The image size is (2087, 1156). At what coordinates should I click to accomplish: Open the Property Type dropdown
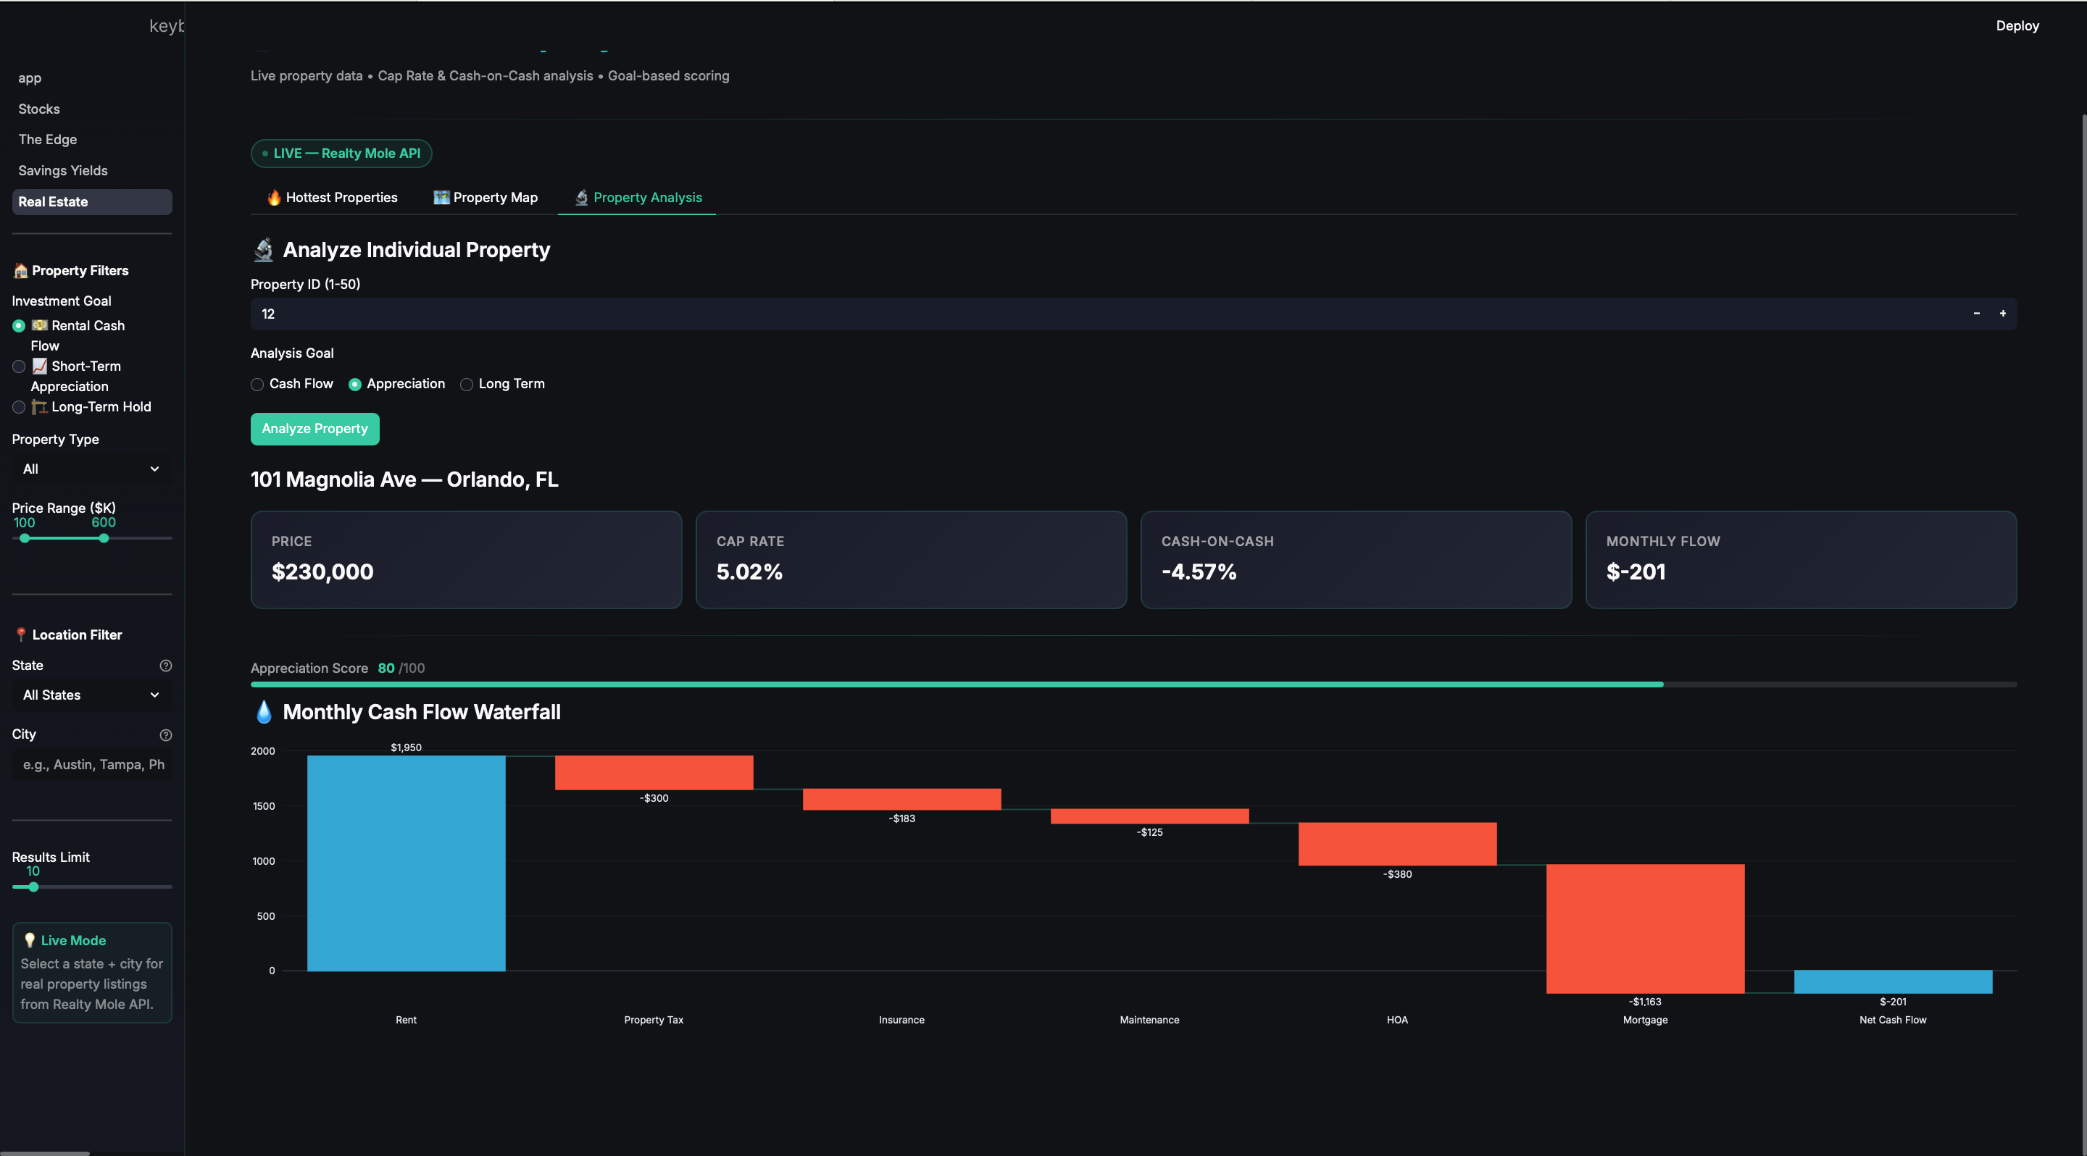[91, 469]
